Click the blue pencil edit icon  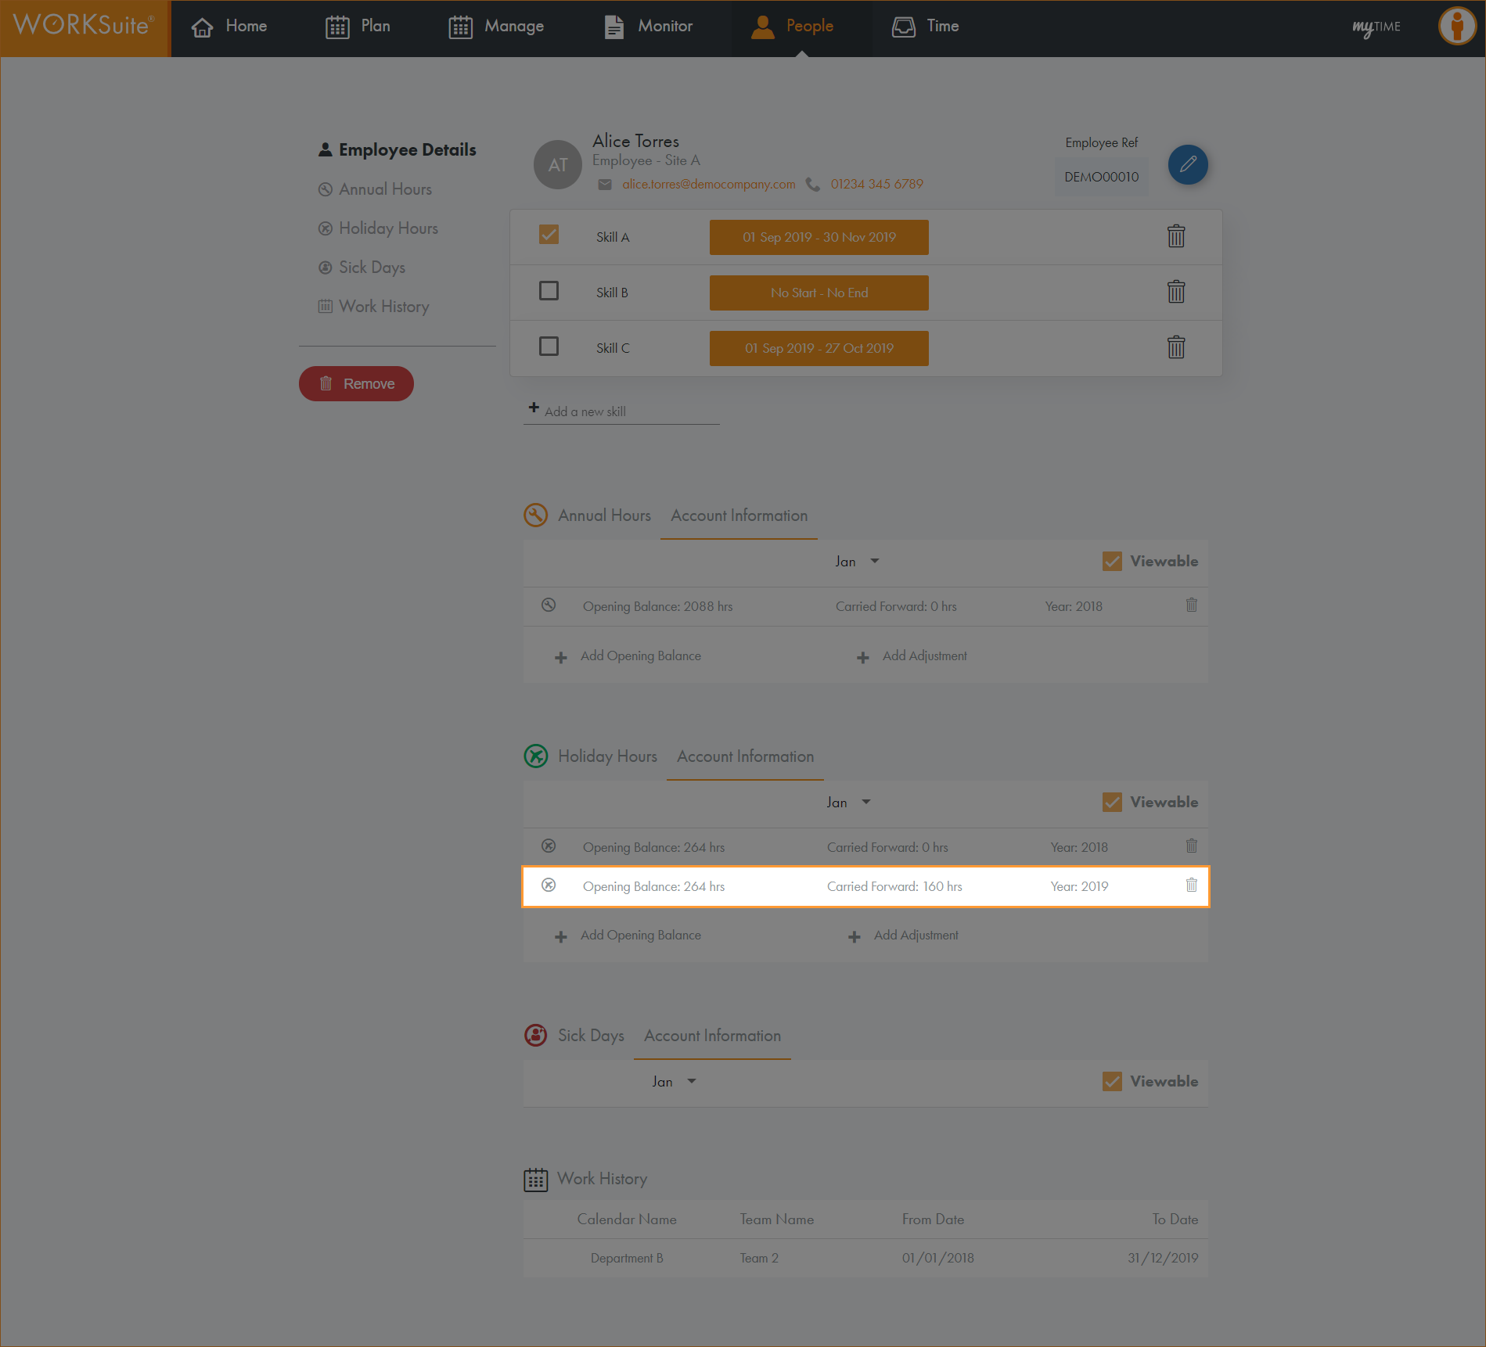click(1187, 164)
